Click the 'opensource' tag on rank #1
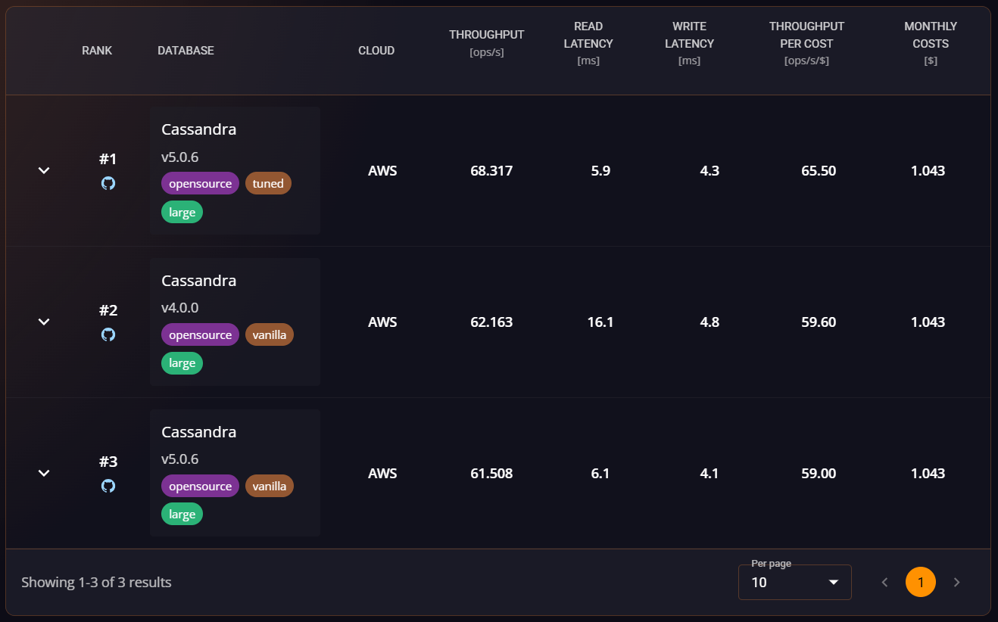Screen dimensions: 998x622 (x=200, y=182)
